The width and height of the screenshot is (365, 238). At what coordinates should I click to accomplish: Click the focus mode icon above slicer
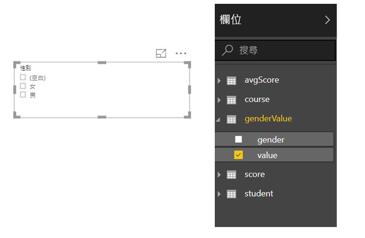[161, 53]
